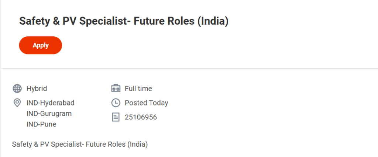Click the Full time label
Image resolution: width=378 pixels, height=157 pixels.
click(x=138, y=89)
